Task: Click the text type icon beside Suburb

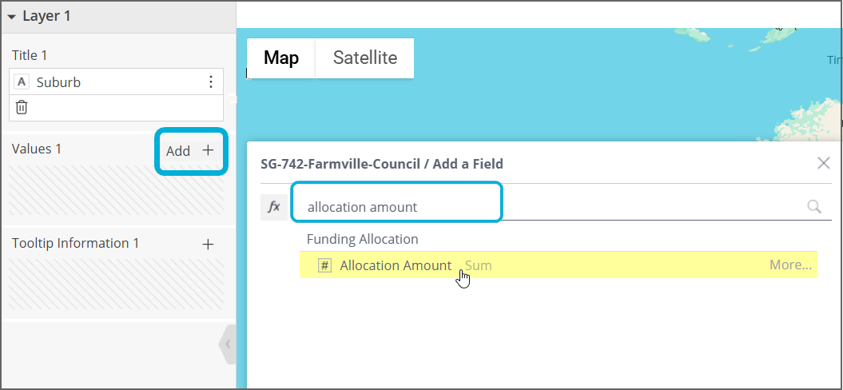Action: coord(22,82)
